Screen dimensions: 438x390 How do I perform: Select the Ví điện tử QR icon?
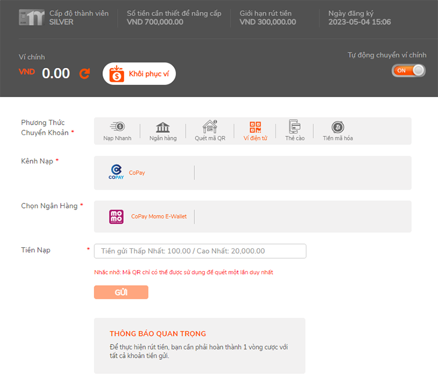(x=255, y=127)
